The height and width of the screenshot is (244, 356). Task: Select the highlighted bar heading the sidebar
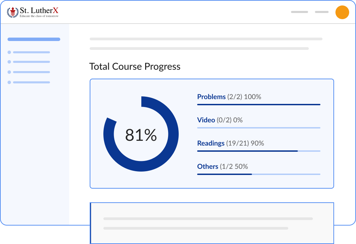34,39
